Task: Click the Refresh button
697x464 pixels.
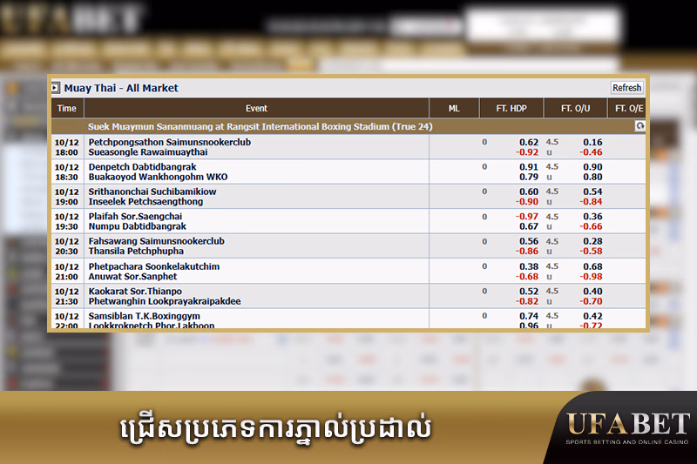Action: 626,88
